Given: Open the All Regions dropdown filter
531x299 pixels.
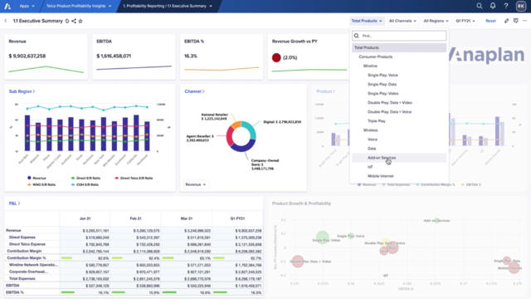Looking at the screenshot, I should [436, 21].
